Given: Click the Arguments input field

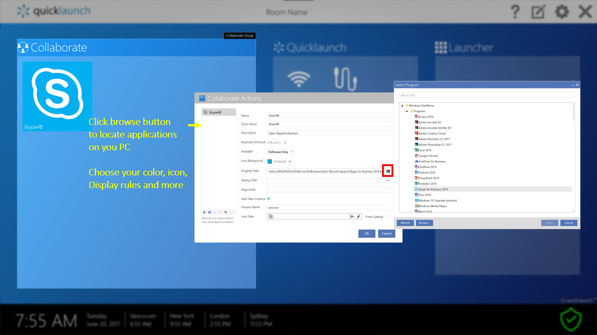Looking at the screenshot, I should [329, 190].
